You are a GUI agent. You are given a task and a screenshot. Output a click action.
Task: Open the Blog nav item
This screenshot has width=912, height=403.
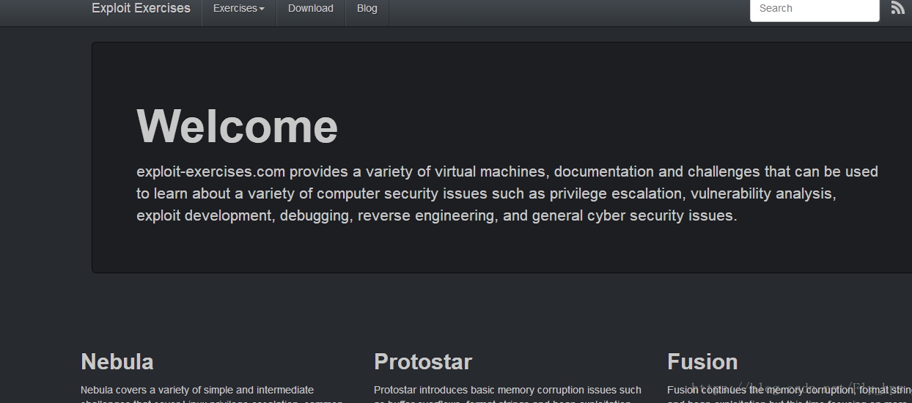click(x=367, y=9)
